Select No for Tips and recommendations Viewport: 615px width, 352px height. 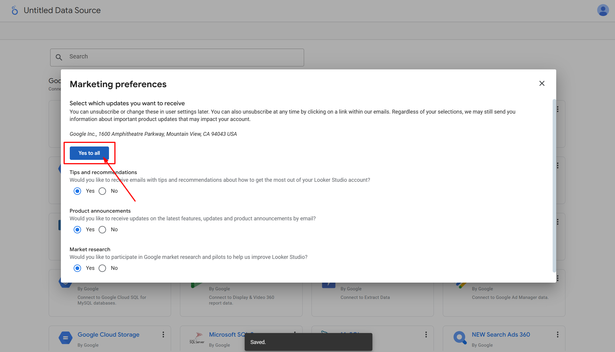tap(102, 191)
